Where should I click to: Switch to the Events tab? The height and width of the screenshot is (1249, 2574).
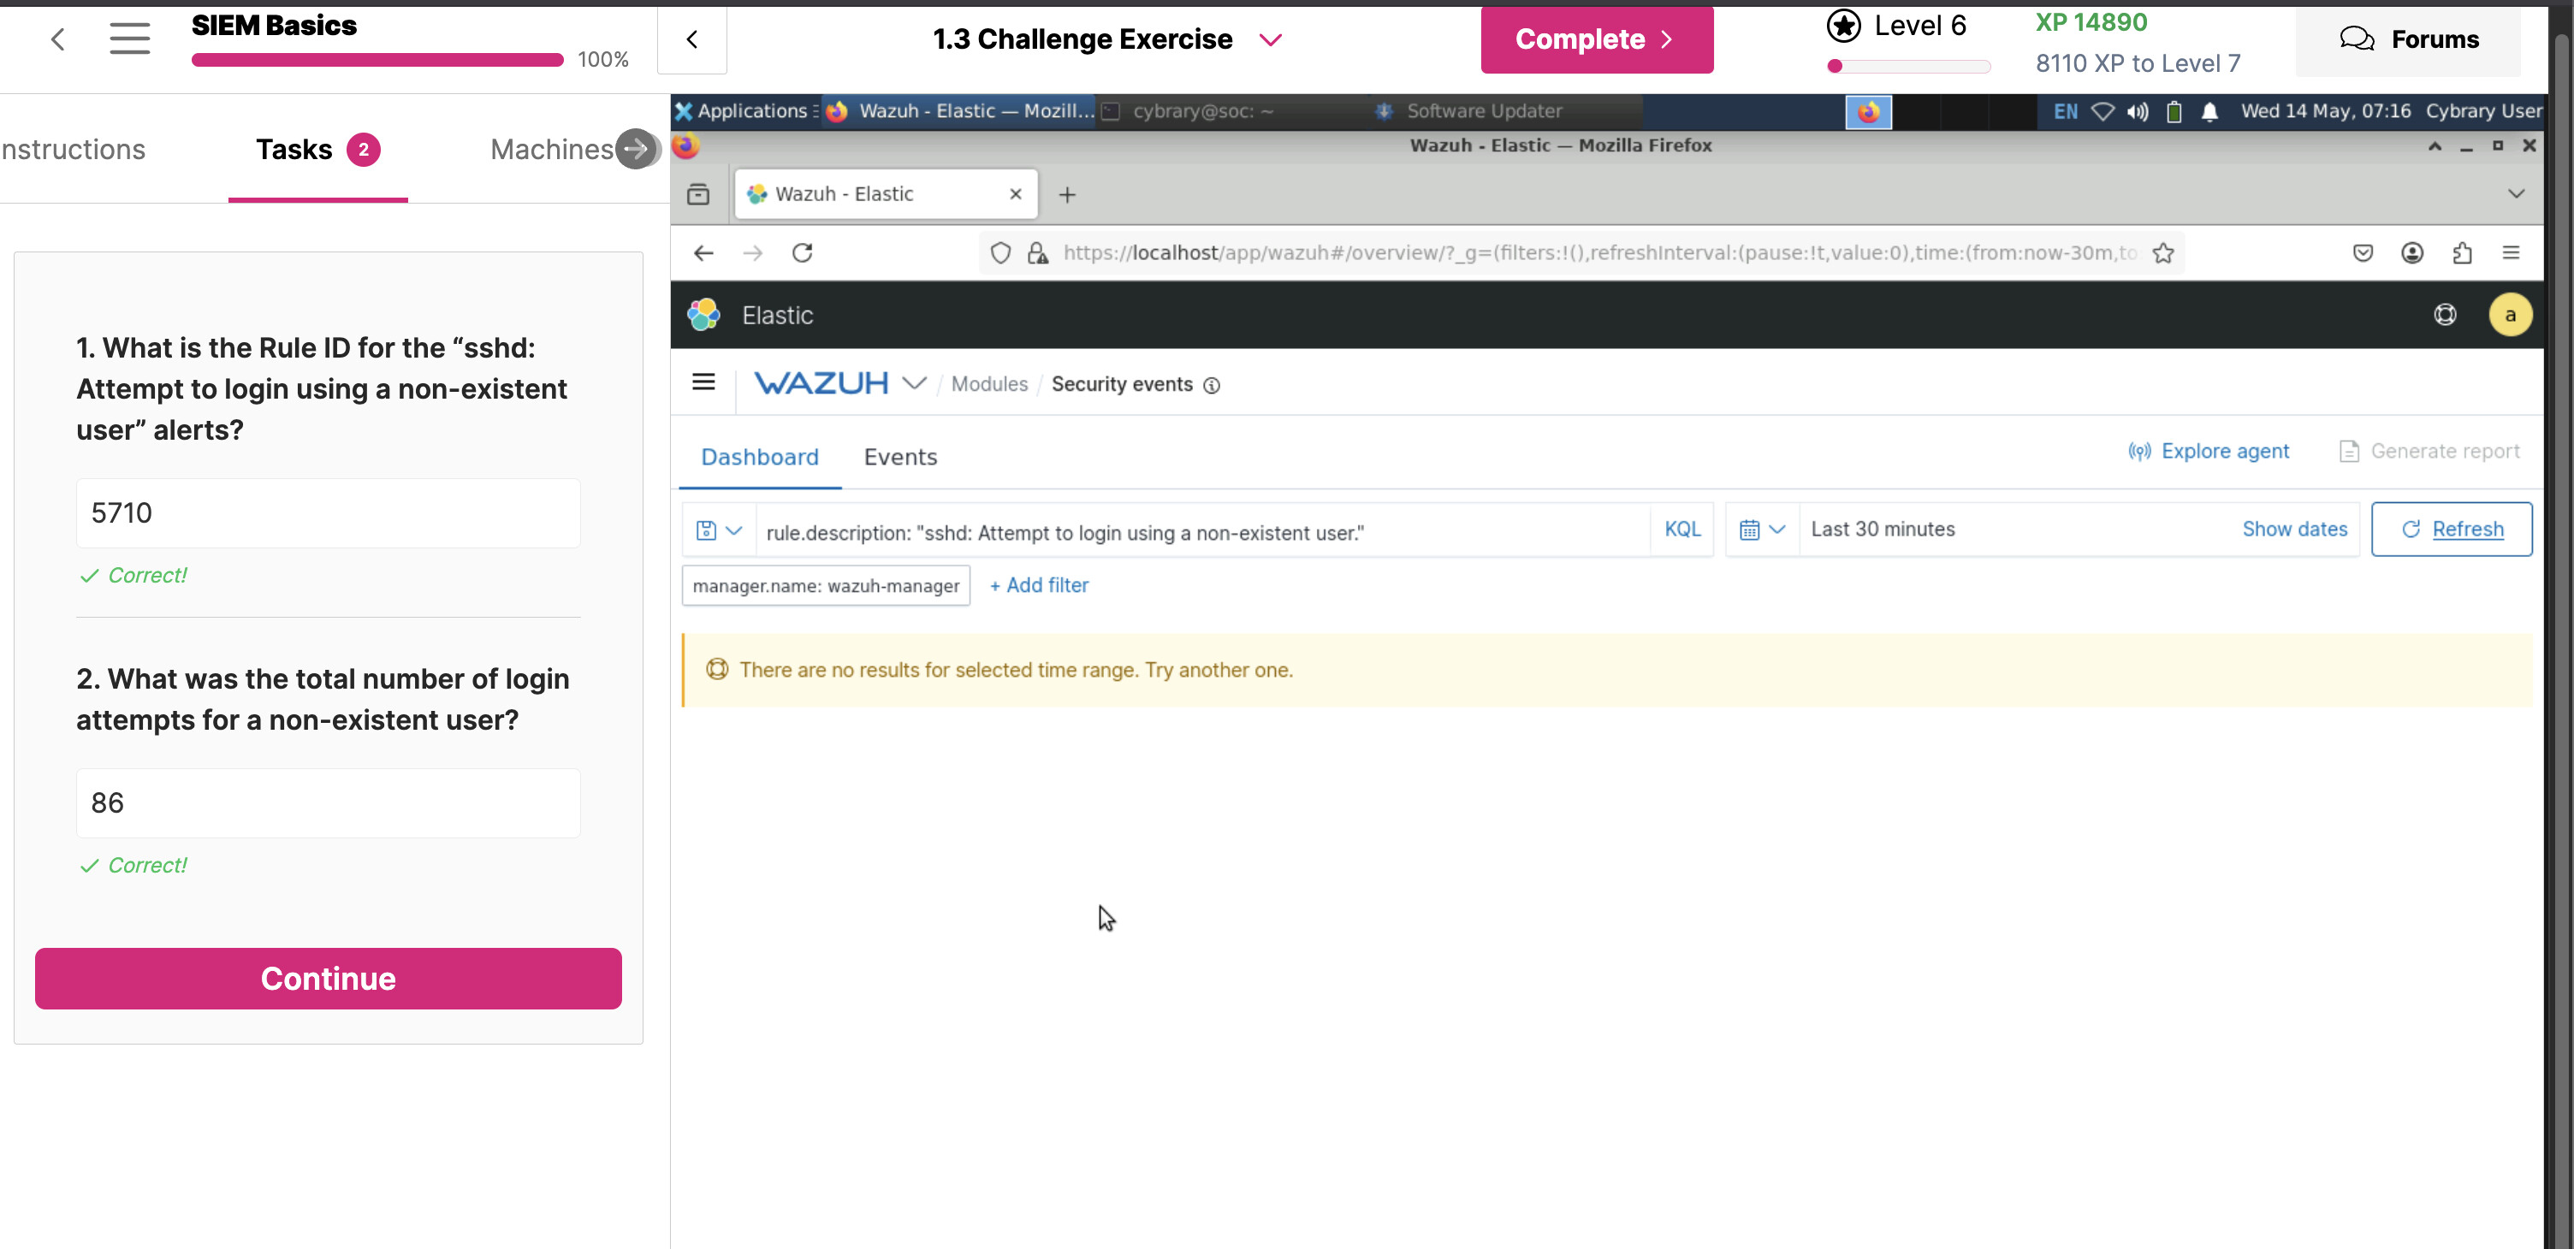click(x=899, y=458)
